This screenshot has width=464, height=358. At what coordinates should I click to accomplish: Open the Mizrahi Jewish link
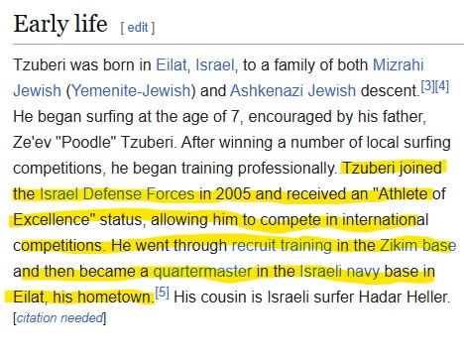398,64
